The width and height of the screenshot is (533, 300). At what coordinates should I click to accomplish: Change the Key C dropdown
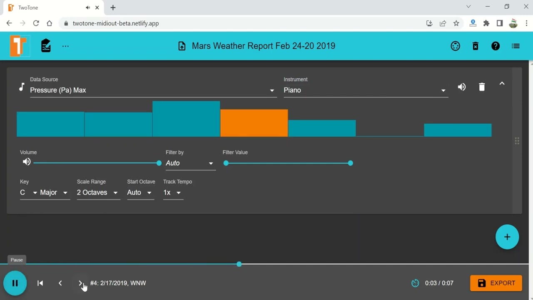[29, 192]
